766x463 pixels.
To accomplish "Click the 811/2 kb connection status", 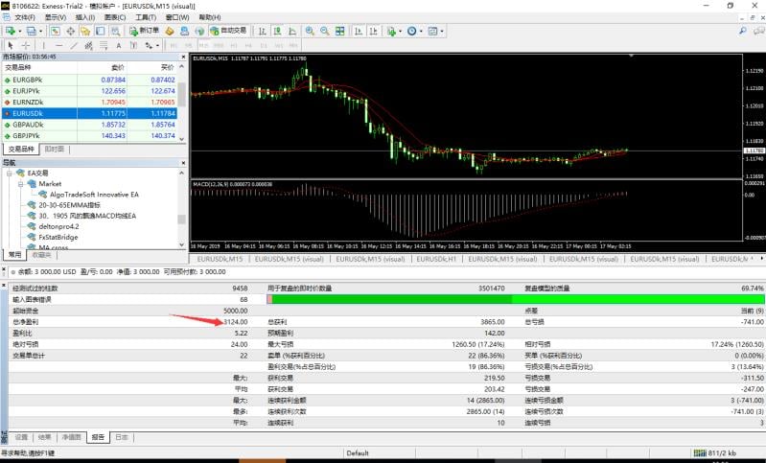I will [x=715, y=453].
